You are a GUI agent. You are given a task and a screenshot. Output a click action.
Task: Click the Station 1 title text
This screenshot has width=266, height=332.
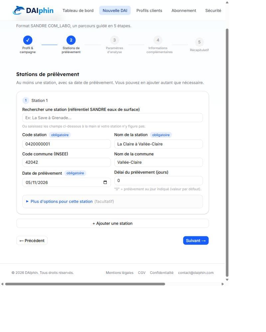(x=40, y=100)
